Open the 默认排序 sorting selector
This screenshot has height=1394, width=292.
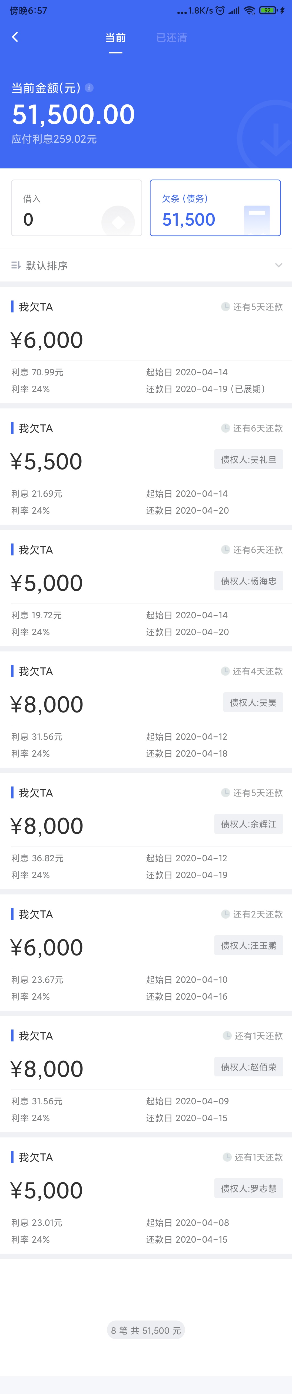pyautogui.click(x=146, y=265)
